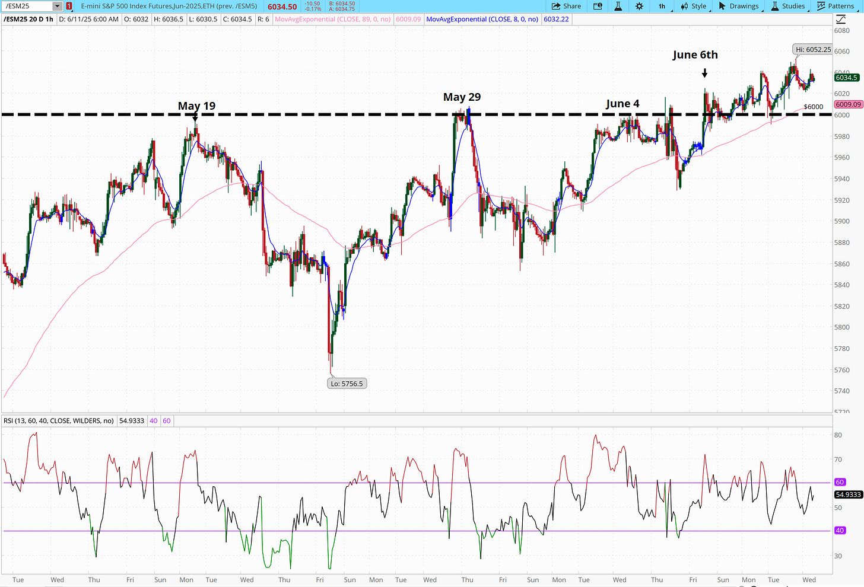Click the purple 40 value in RSI header
The image size is (864, 587).
(154, 420)
